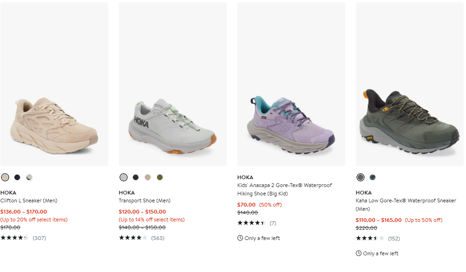Click HOKA brand above Kids' Anacapa 2

click(245, 177)
